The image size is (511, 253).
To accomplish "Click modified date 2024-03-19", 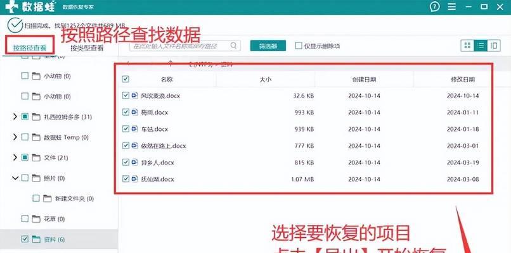I will pos(463,163).
